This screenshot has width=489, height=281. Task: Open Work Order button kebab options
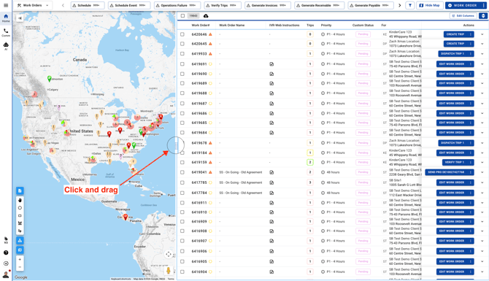484,5
